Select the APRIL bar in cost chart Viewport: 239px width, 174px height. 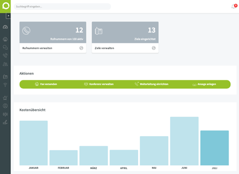pyautogui.click(x=124, y=157)
